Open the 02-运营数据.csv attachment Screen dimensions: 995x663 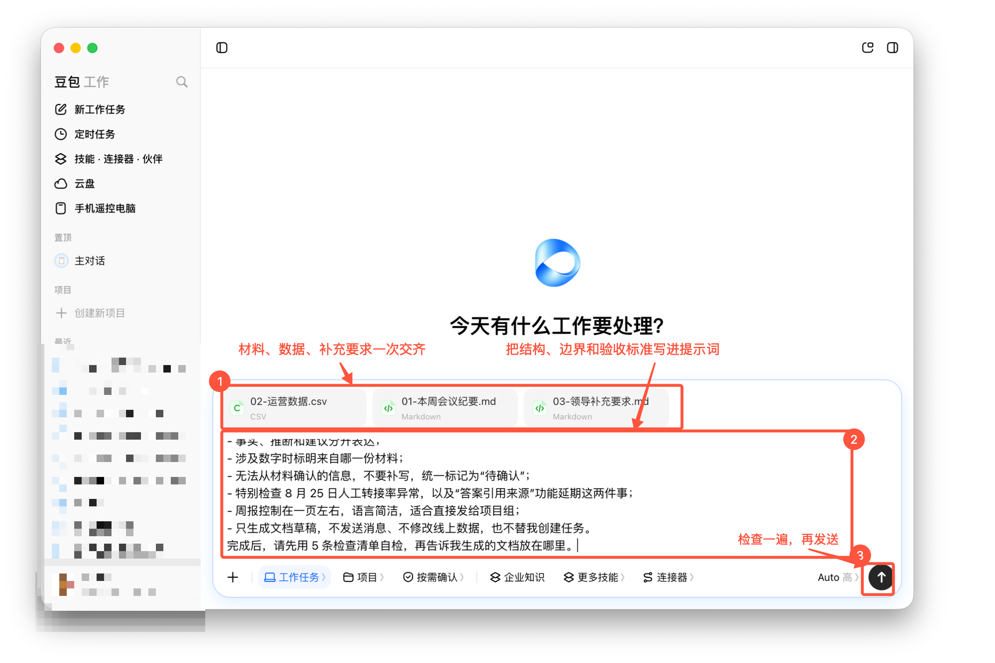pos(295,408)
